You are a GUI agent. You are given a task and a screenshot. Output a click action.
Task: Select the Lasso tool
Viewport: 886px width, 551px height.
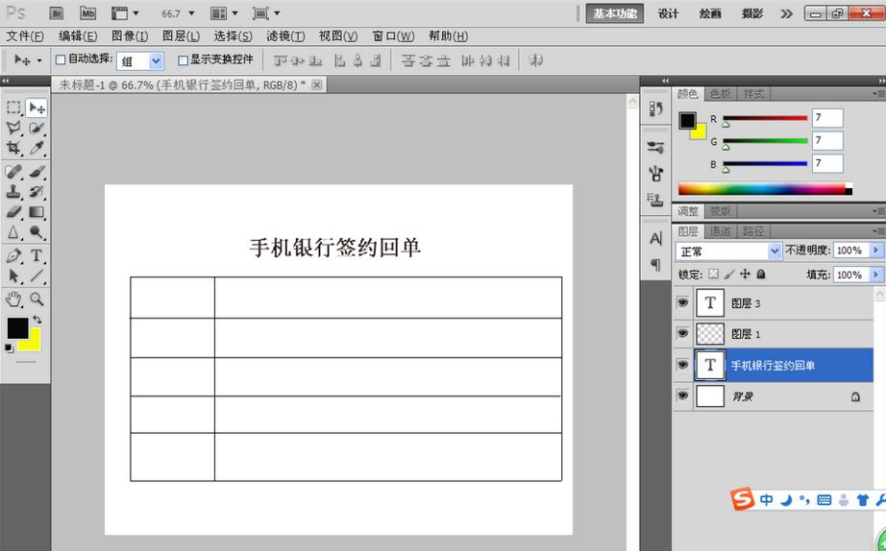point(13,129)
